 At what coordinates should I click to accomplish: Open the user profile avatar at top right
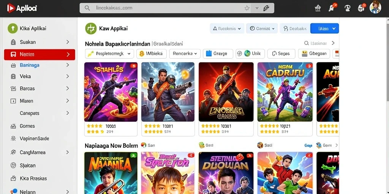[x=375, y=8]
